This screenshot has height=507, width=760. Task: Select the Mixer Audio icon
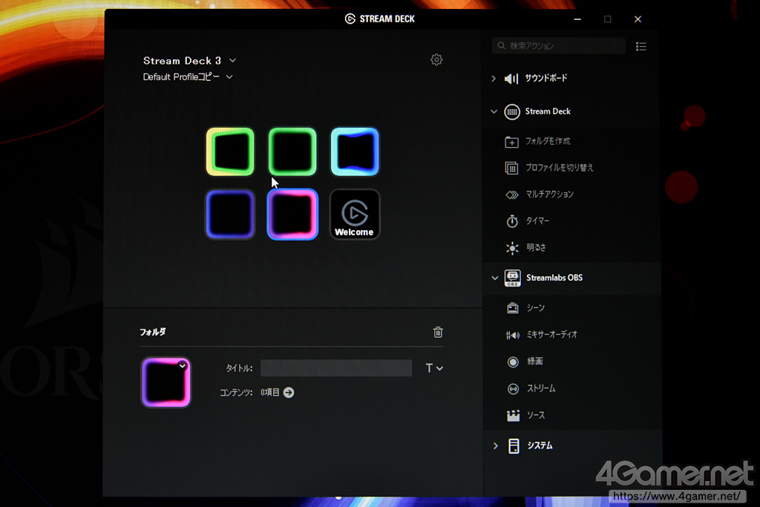[x=512, y=335]
